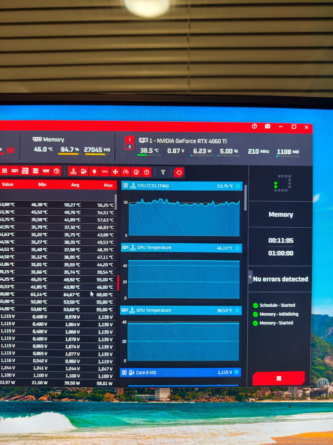Filter sensors by graphics card icon
Image resolution: width=333 pixels, height=445 pixels.
[x=15, y=171]
